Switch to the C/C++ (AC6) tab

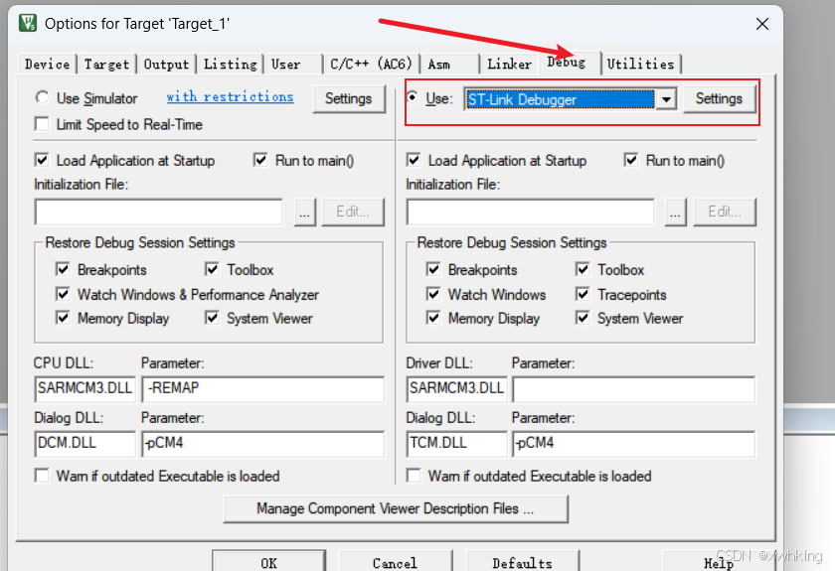[x=371, y=65]
